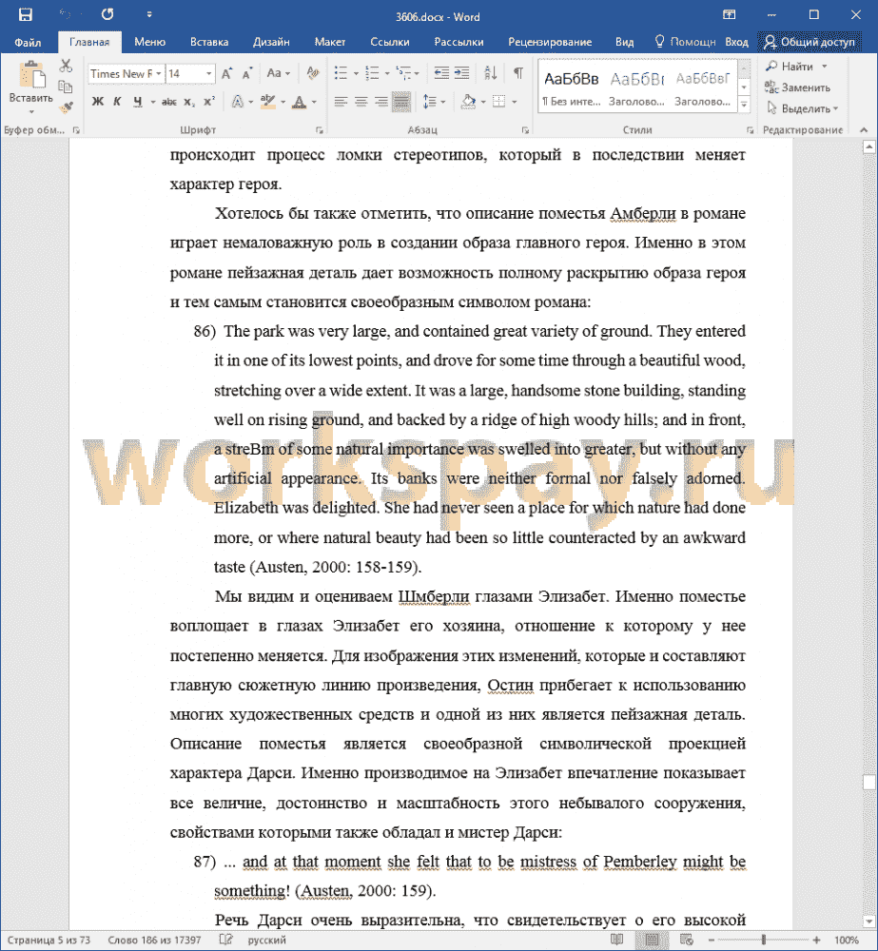The image size is (878, 951).
Task: Click the zoom in plus button
Action: [x=816, y=940]
